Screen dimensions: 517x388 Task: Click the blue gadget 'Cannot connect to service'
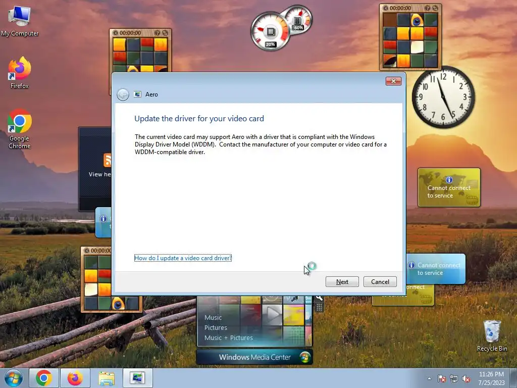coord(436,269)
